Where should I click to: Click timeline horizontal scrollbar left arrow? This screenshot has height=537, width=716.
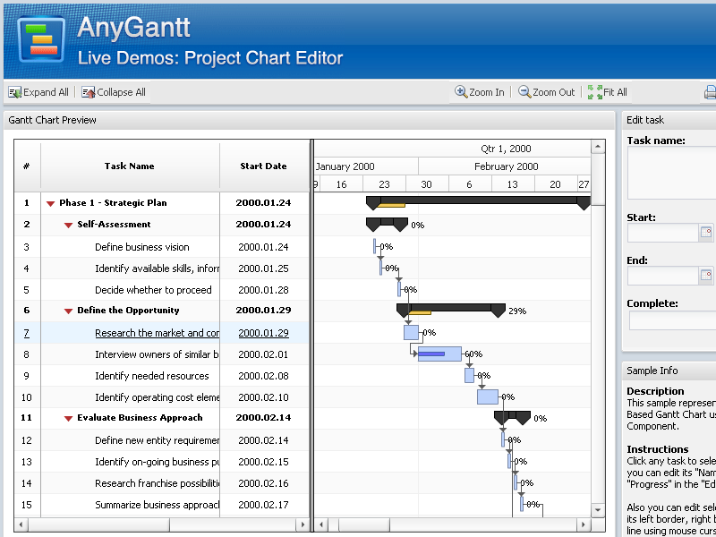coord(321,524)
